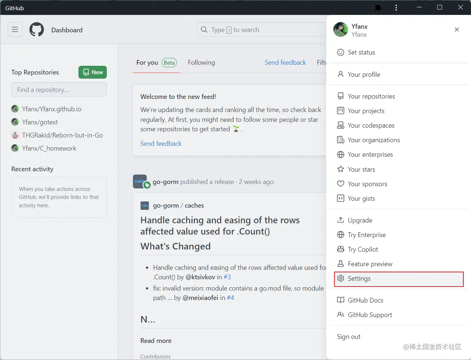
Task: Click the extensions puzzle icon in title bar
Action: (378, 8)
